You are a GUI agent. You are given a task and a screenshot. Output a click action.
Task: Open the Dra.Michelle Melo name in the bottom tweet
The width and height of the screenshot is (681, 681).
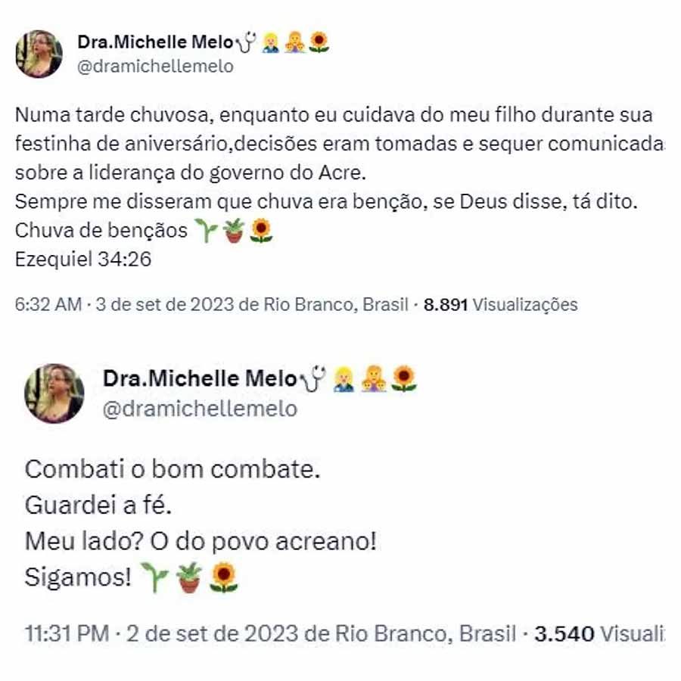200,378
